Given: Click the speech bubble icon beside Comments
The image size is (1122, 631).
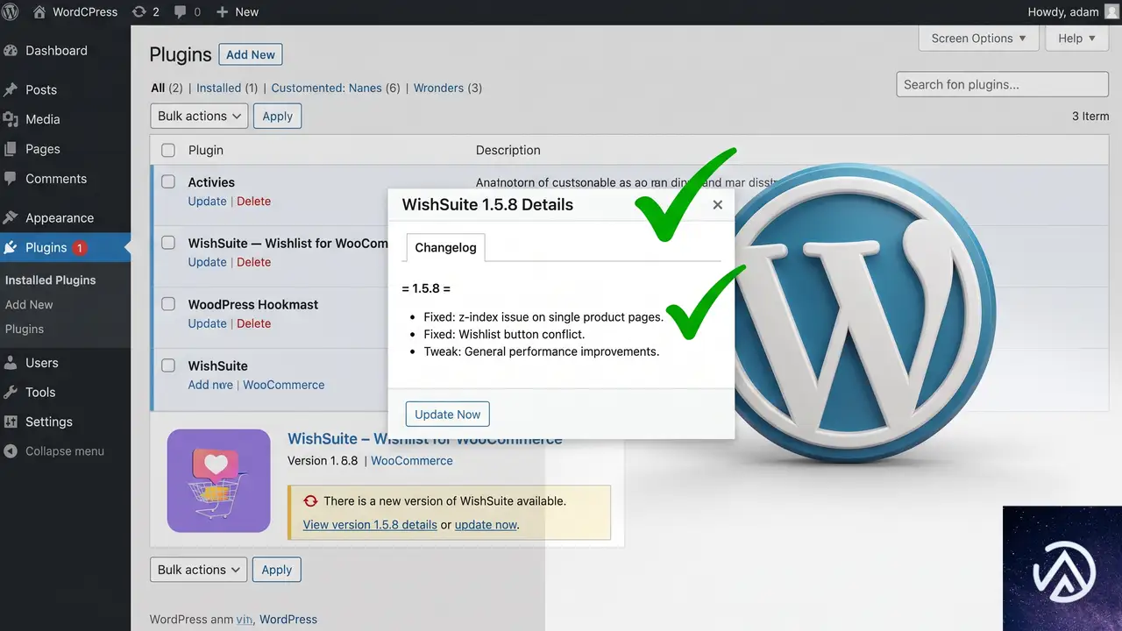Looking at the screenshot, I should coord(11,179).
